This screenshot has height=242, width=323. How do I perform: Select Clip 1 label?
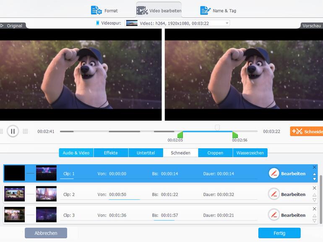point(69,174)
